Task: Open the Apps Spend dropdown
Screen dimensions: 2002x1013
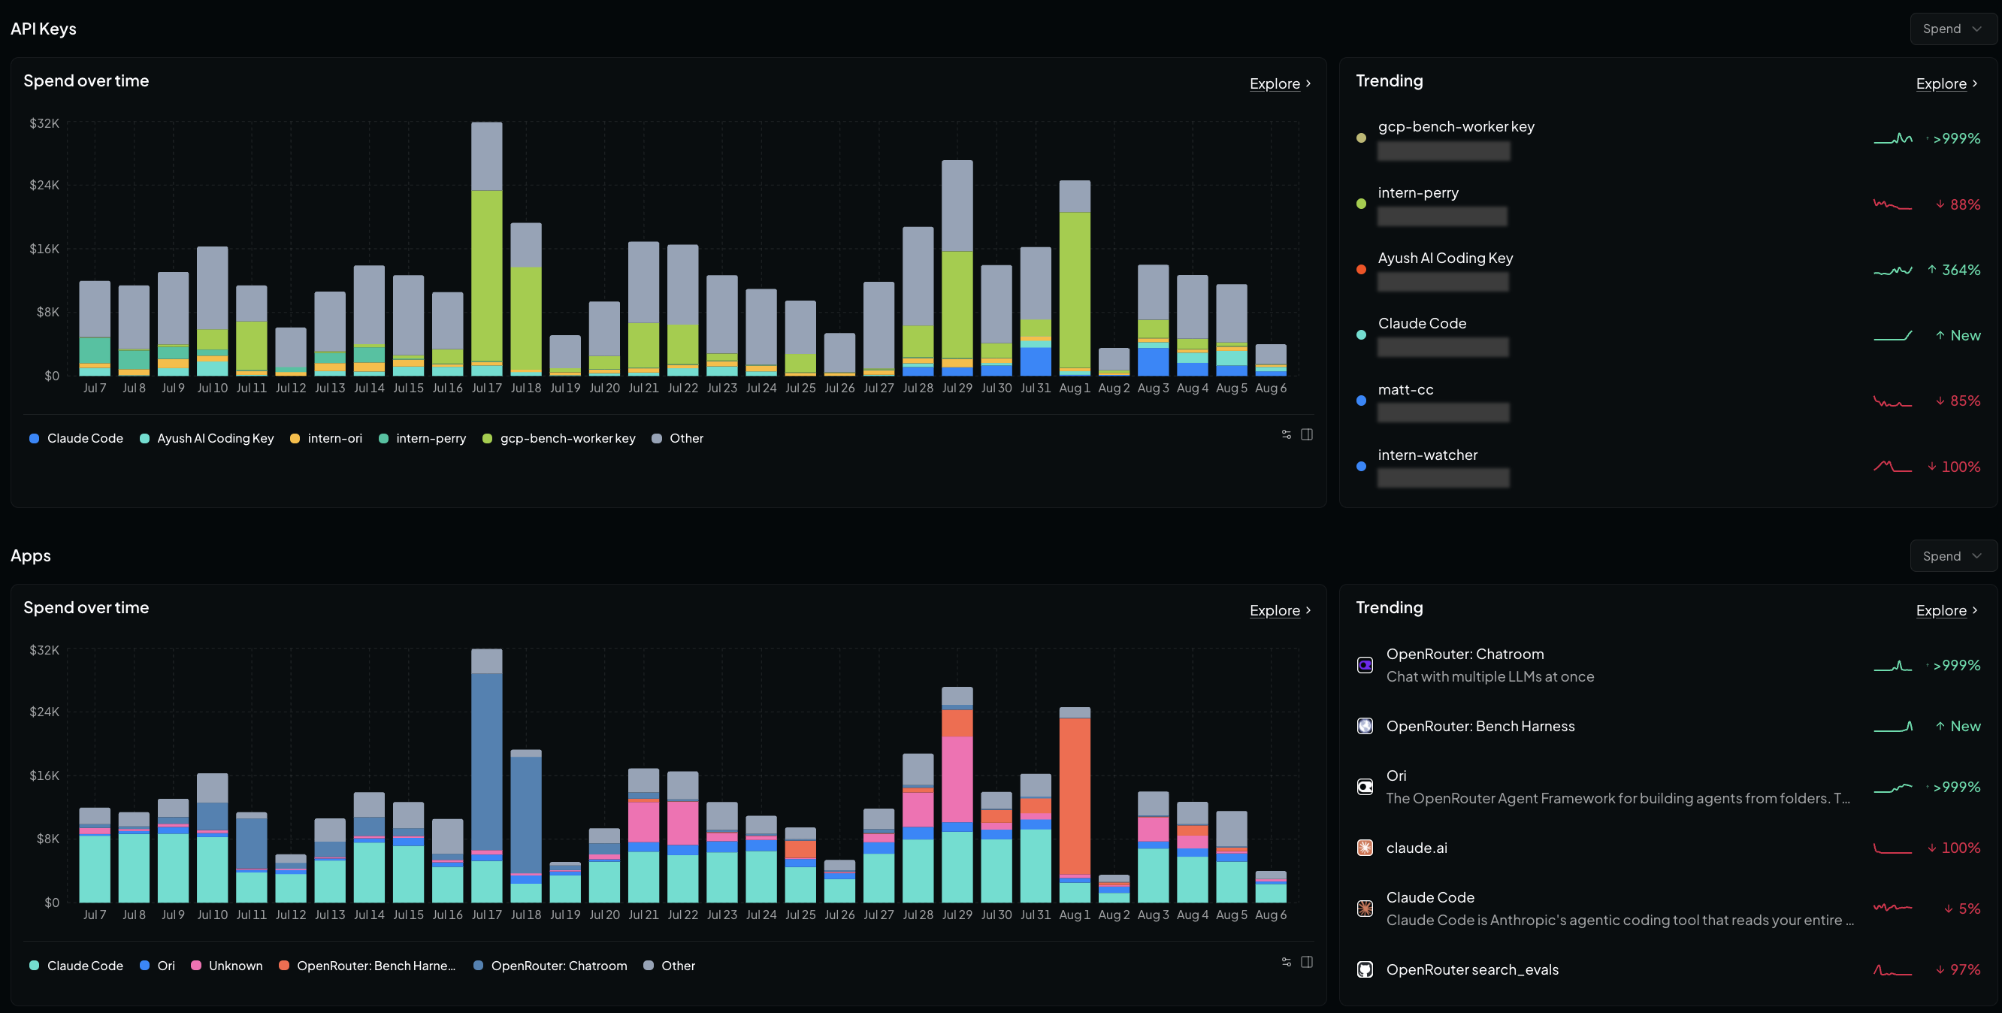Action: [x=1952, y=556]
